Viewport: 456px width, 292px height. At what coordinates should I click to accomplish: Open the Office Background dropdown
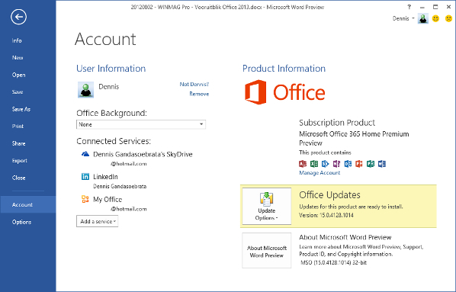(x=141, y=124)
